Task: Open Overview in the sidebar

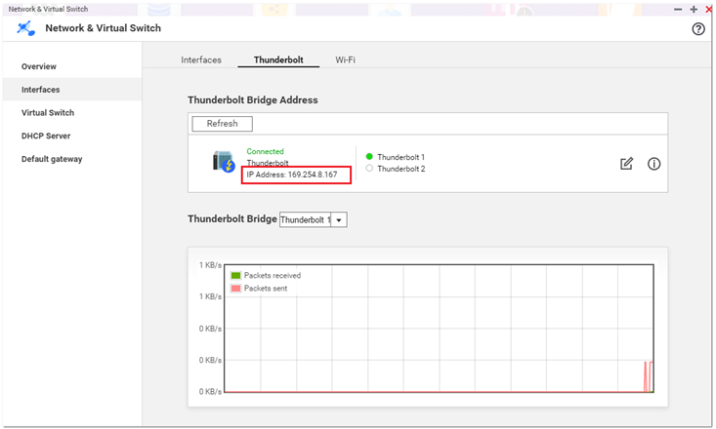Action: [39, 66]
